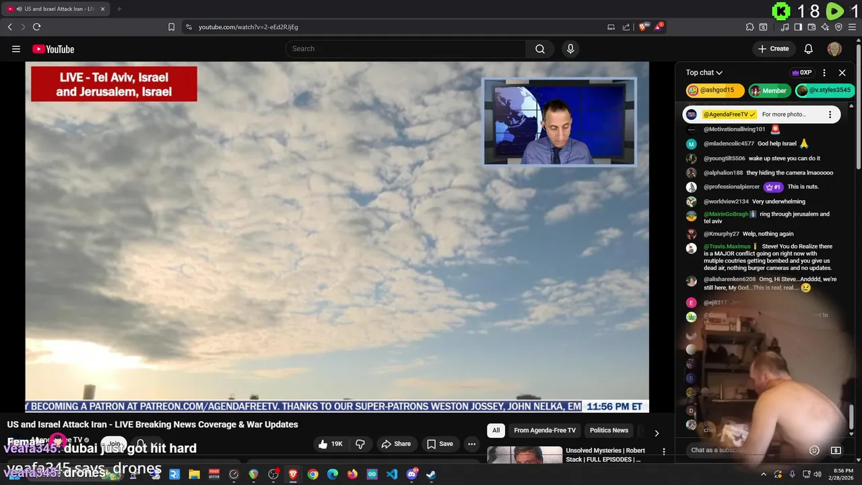
Task: Close the live chat panel
Action: pos(842,73)
